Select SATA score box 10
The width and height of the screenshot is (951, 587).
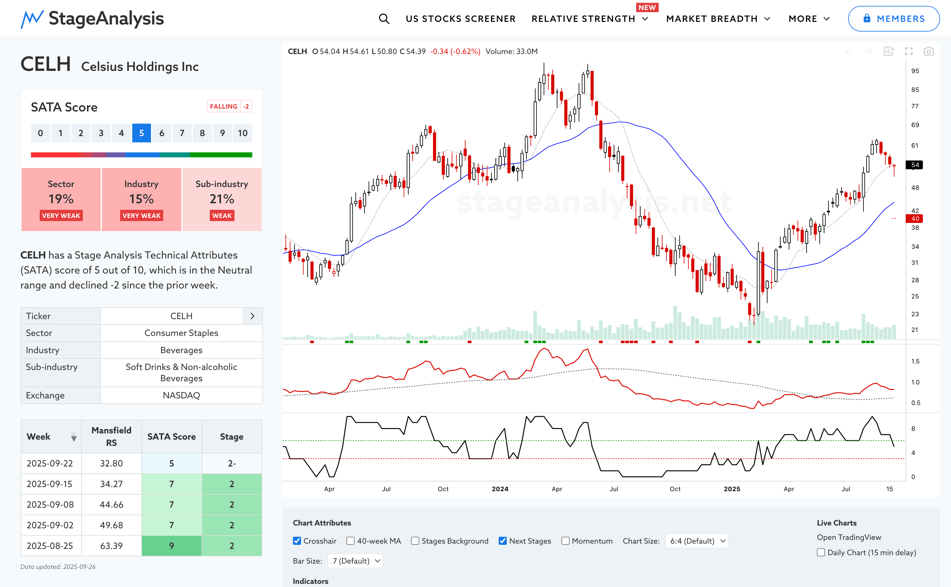pyautogui.click(x=243, y=133)
